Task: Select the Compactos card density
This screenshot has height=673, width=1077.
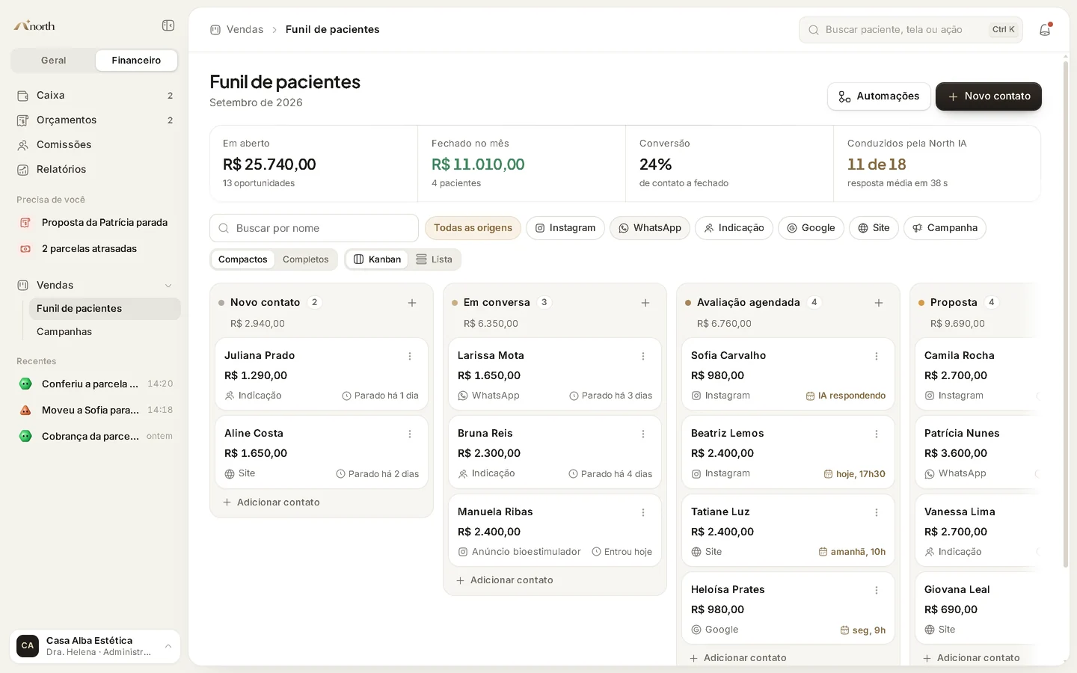Action: 243,259
